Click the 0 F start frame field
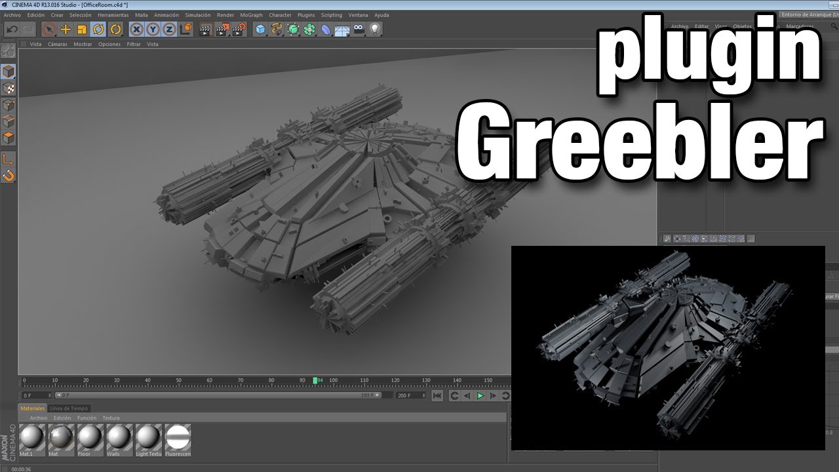 pyautogui.click(x=36, y=395)
